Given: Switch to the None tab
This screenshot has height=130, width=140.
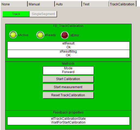Looking at the screenshot, I should tap(14, 4).
